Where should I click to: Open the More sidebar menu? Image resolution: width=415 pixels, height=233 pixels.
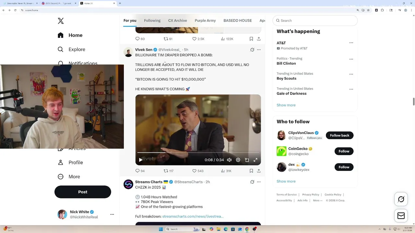pyautogui.click(x=69, y=177)
